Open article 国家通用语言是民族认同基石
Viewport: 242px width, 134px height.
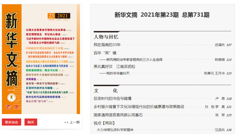pyautogui.click(x=118, y=115)
